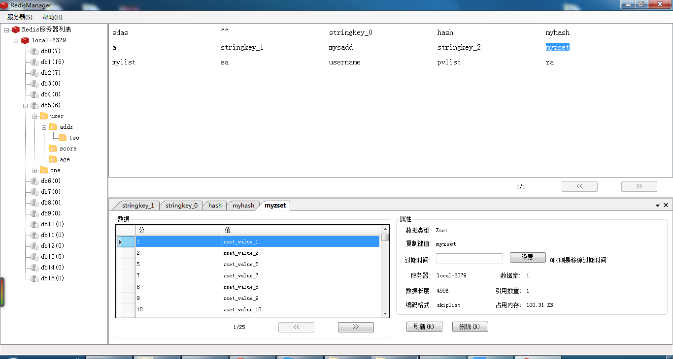The width and height of the screenshot is (673, 359).
Task: Open the 帮助(H) menu
Action: [x=52, y=17]
